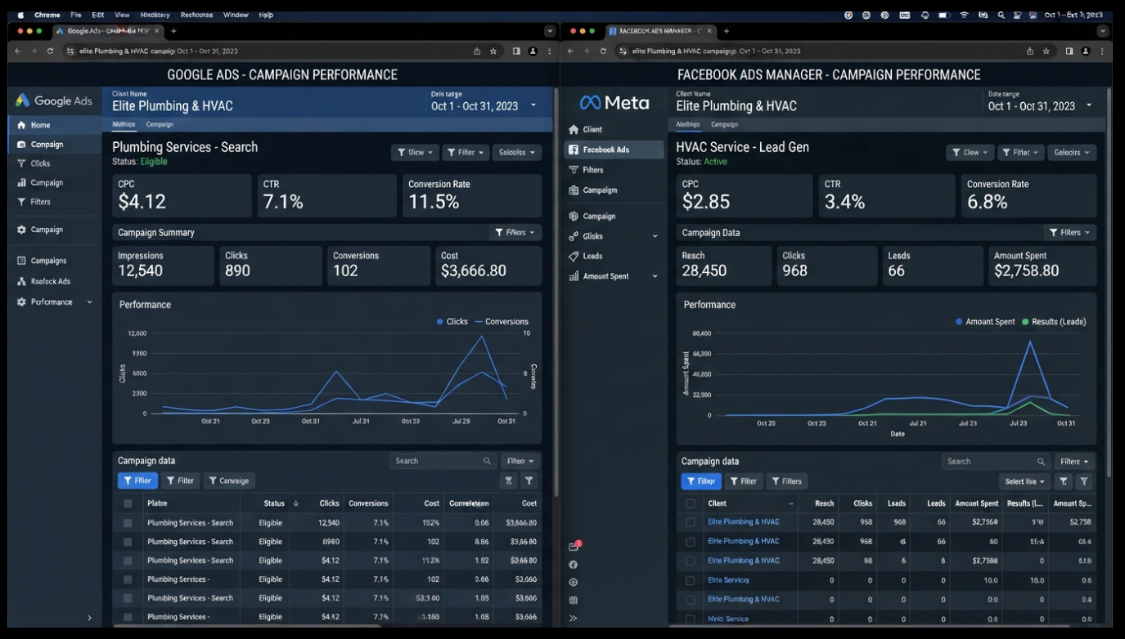Open the Window menu in macOS menu bar
This screenshot has height=639, width=1125.
[x=236, y=15]
